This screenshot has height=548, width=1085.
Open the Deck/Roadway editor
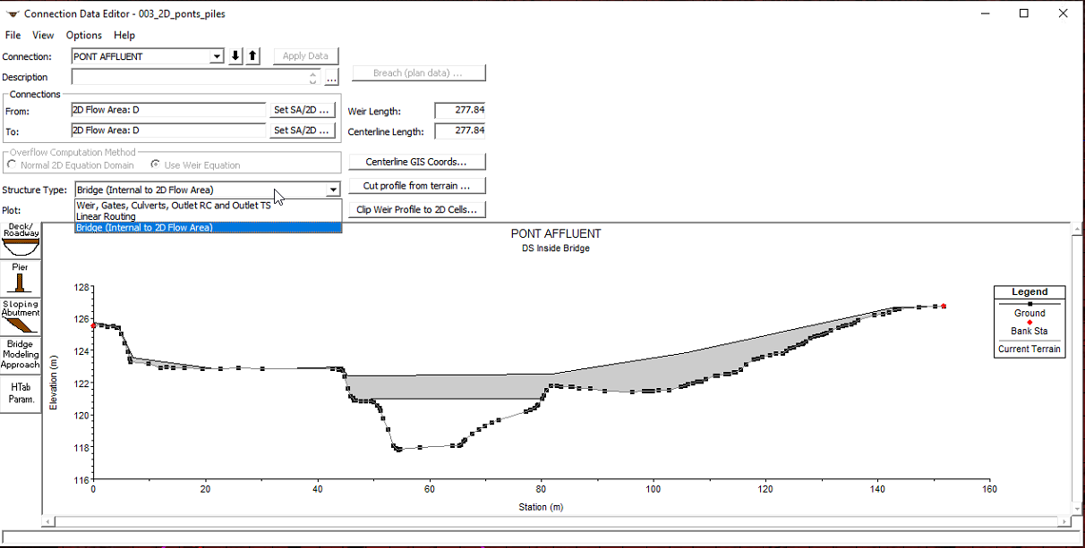pyautogui.click(x=20, y=240)
